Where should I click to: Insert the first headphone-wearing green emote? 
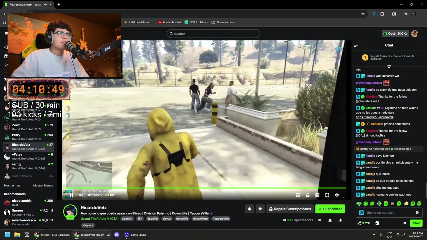(x=359, y=204)
